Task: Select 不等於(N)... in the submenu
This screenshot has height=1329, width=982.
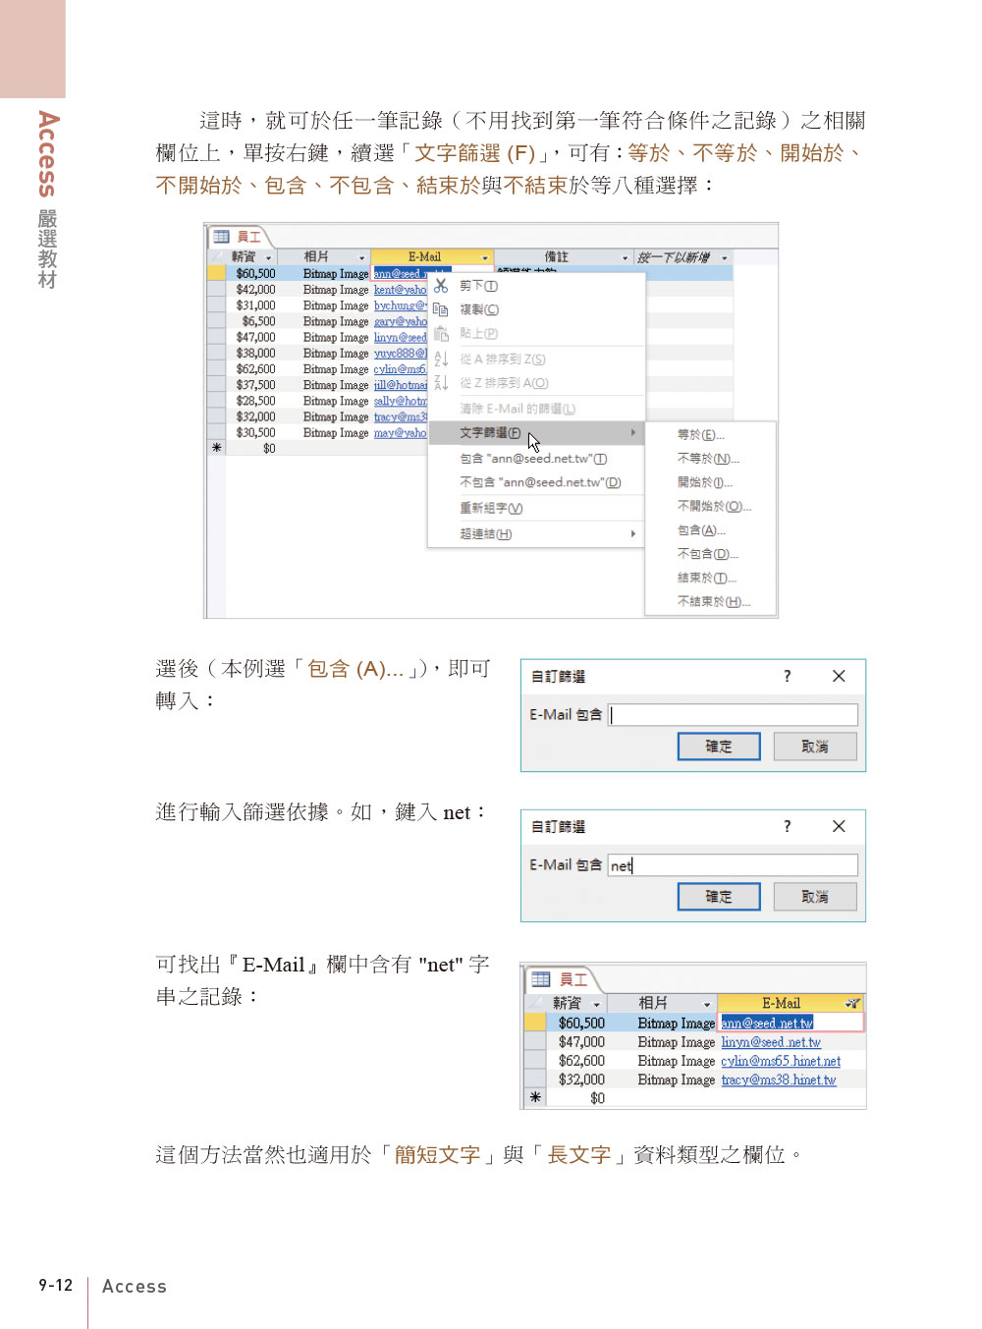Action: coord(707,459)
